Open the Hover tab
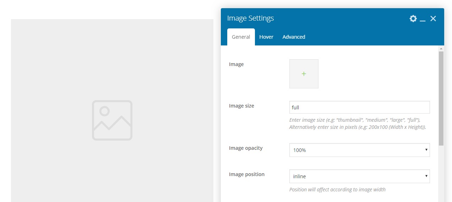Viewport: 452px width, 202px height. pyautogui.click(x=266, y=37)
